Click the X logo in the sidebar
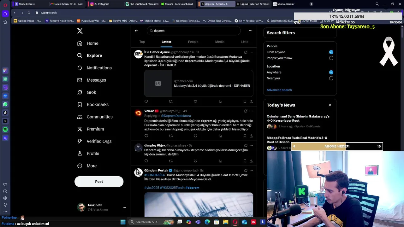404x227 pixels. [80, 31]
